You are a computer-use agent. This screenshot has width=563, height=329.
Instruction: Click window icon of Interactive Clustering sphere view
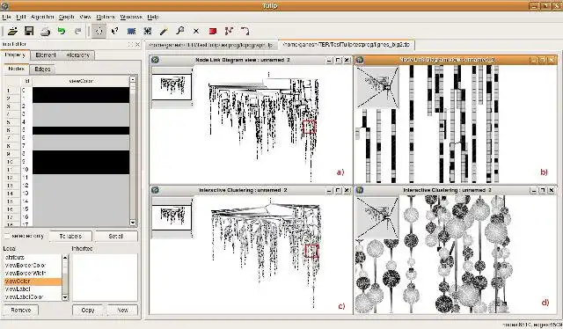click(360, 190)
